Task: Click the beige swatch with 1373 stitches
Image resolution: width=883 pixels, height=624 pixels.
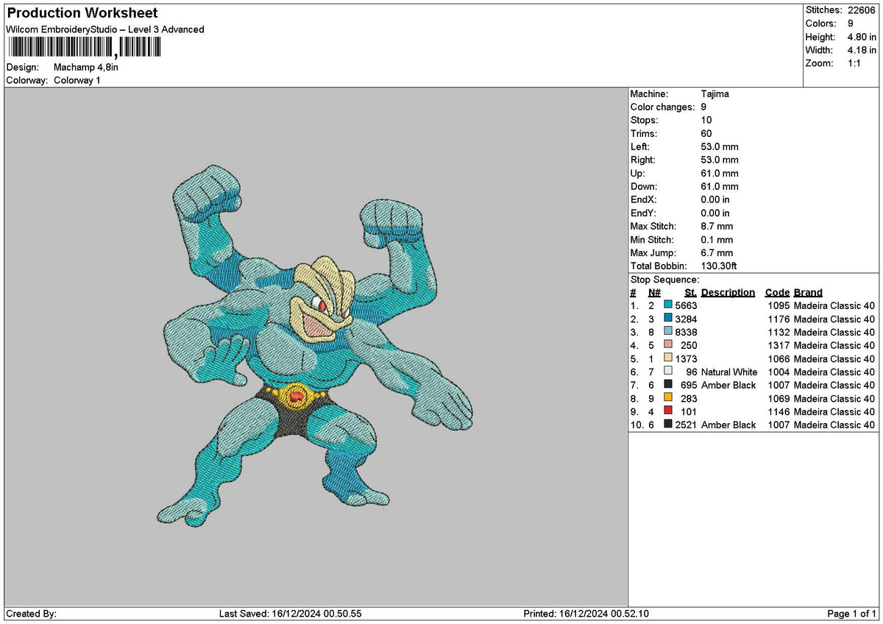Action: click(668, 358)
